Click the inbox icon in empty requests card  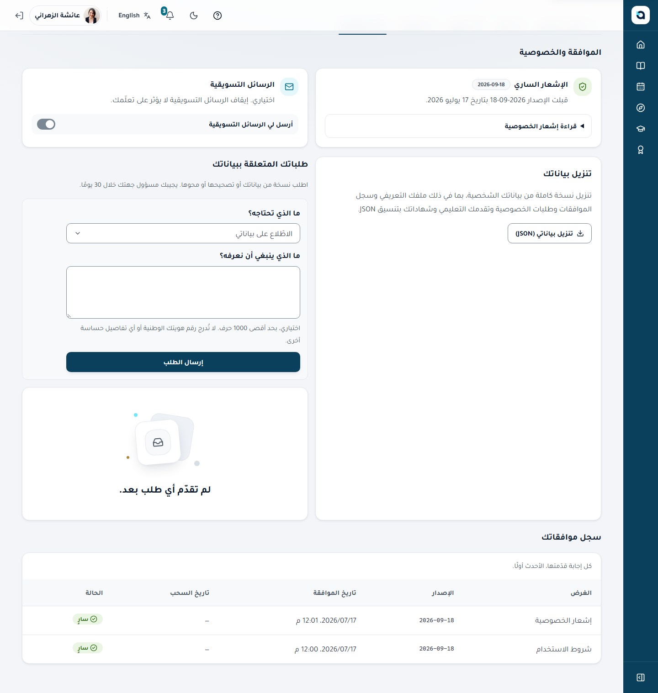(158, 442)
